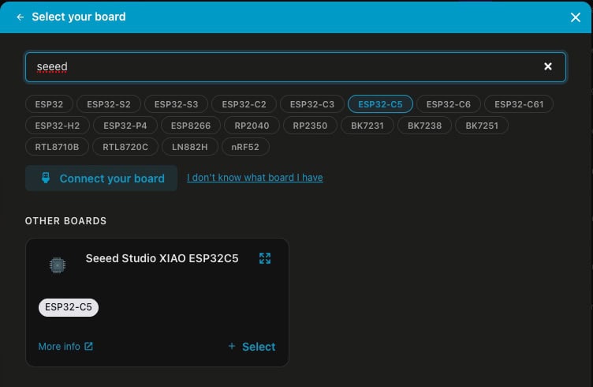593x387 pixels.
Task: Filter boards by RP2350
Action: click(x=310, y=126)
